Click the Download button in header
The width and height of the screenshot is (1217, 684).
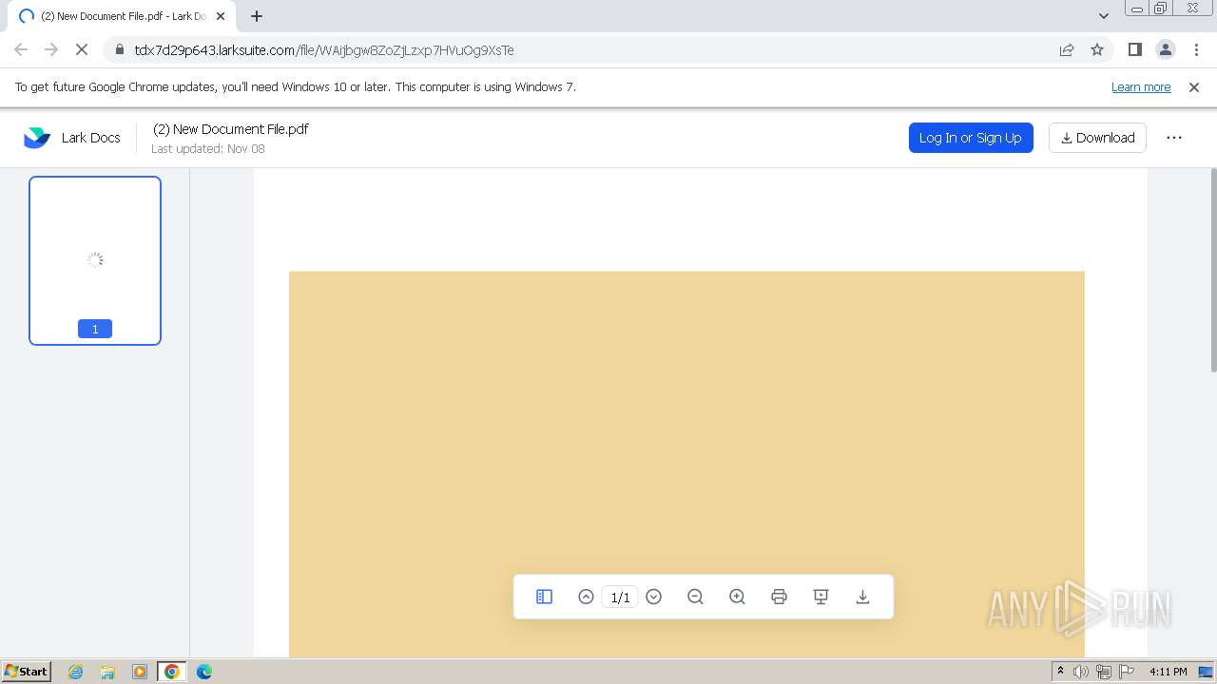tap(1097, 138)
